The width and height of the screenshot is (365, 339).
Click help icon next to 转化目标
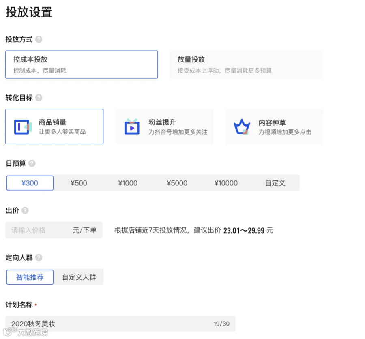(x=39, y=98)
